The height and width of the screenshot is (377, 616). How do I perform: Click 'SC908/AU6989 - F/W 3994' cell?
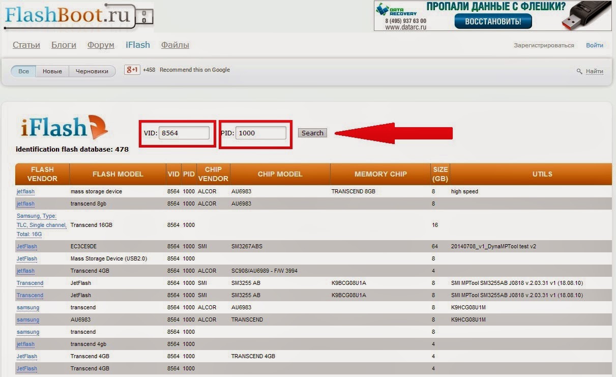pos(263,271)
